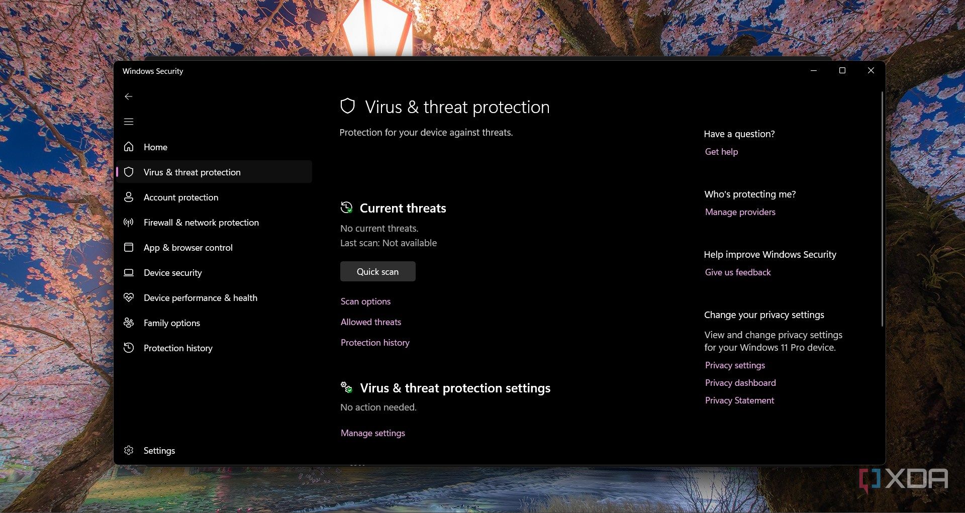Open Firewall & network protection

click(x=215, y=222)
